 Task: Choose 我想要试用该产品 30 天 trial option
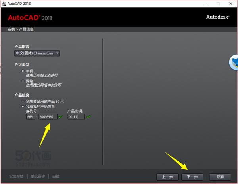point(23,101)
